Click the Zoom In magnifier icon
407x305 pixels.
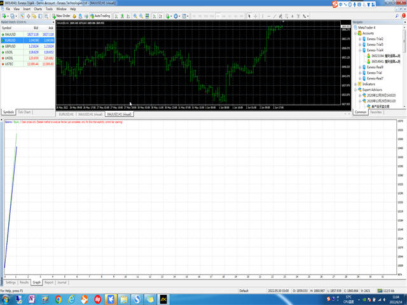pos(135,16)
